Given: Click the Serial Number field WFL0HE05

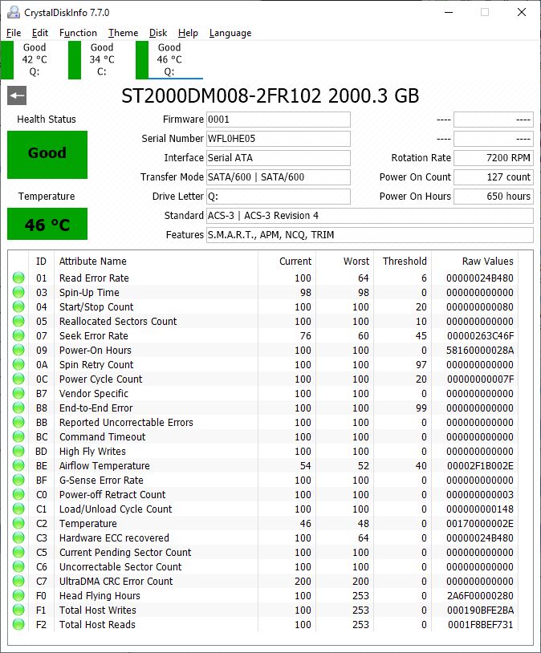Looking at the screenshot, I should pos(278,139).
